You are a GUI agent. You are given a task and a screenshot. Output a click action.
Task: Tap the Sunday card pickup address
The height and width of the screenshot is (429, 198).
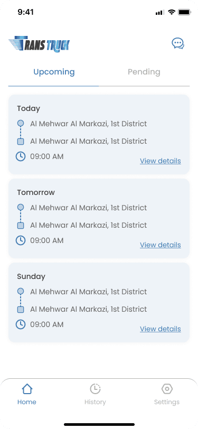[x=88, y=292]
